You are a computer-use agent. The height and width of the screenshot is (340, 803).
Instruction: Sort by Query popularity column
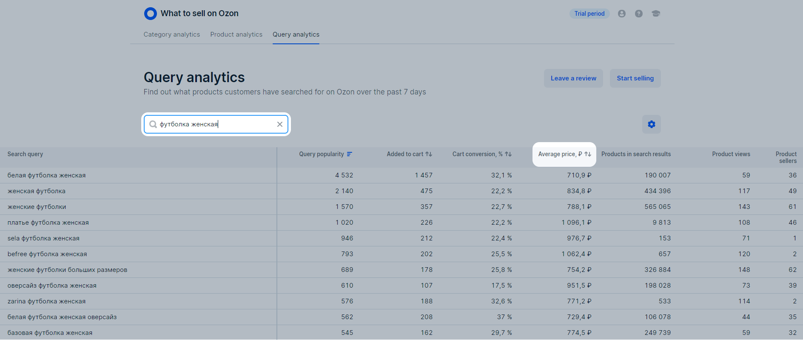[325, 154]
